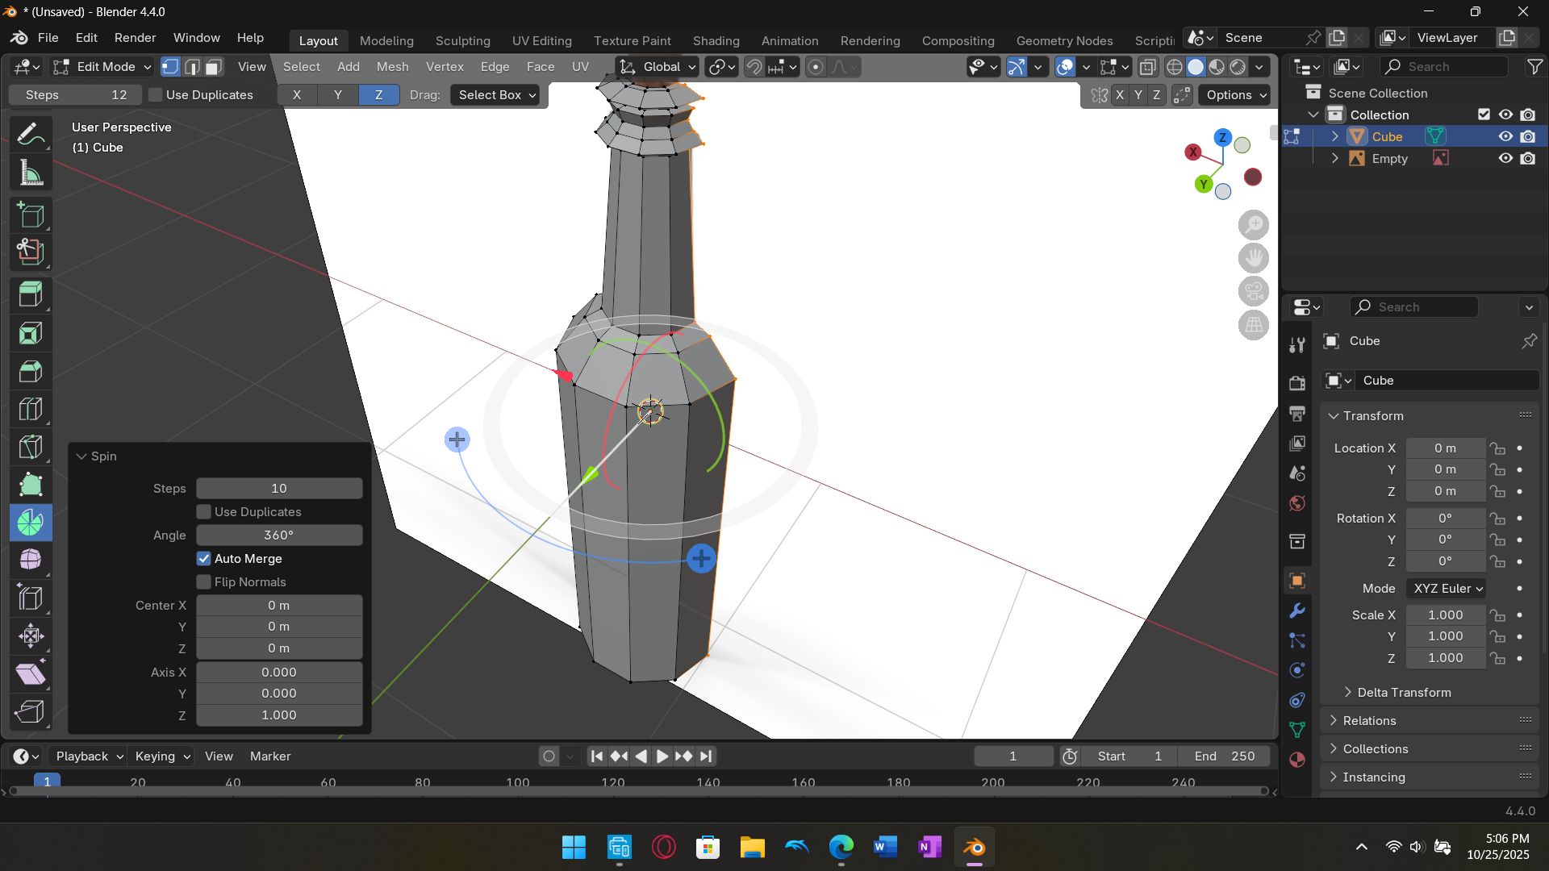Open the Modifiers properties tab
The image size is (1549, 871).
[x=1297, y=611]
